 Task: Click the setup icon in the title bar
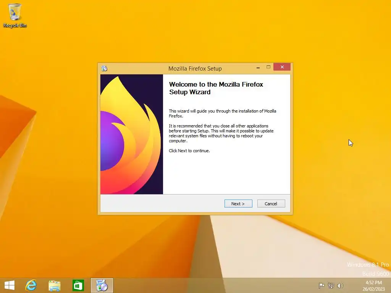pyautogui.click(x=104, y=68)
